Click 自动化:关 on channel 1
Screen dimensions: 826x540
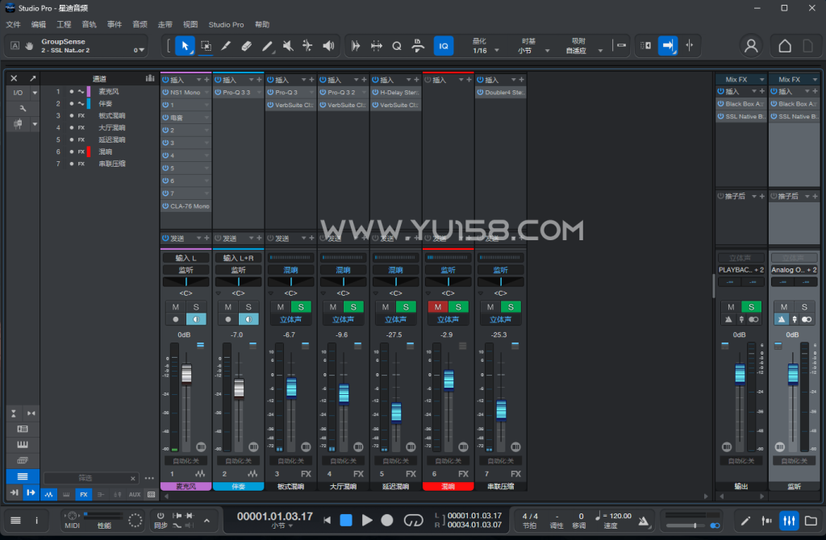(186, 460)
